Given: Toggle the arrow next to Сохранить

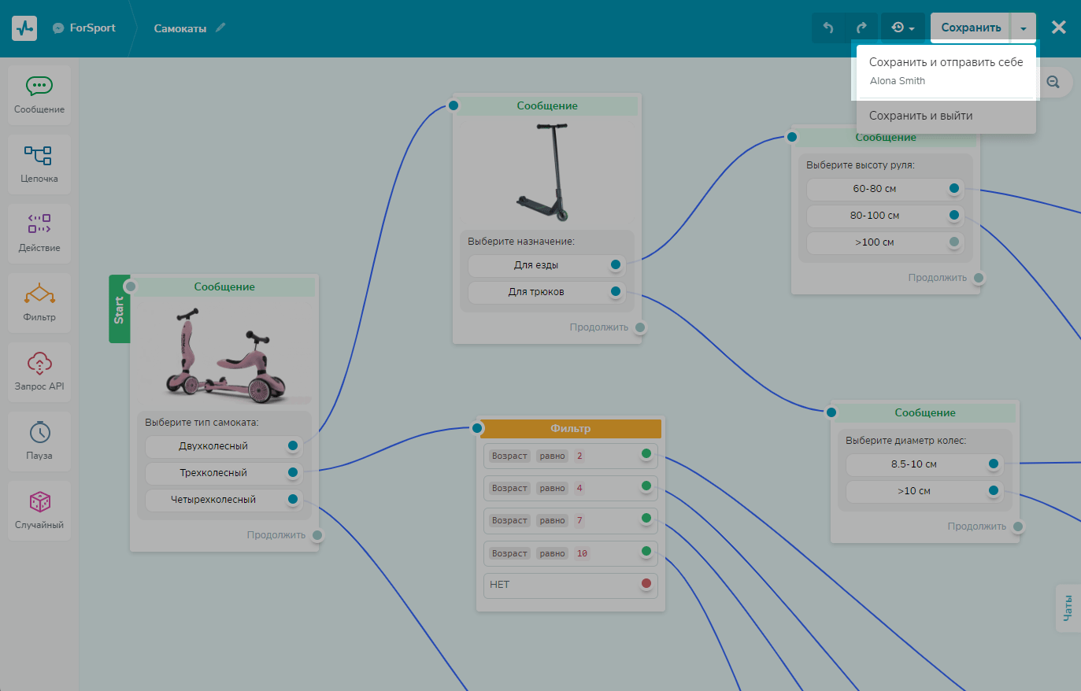Looking at the screenshot, I should (x=1023, y=28).
